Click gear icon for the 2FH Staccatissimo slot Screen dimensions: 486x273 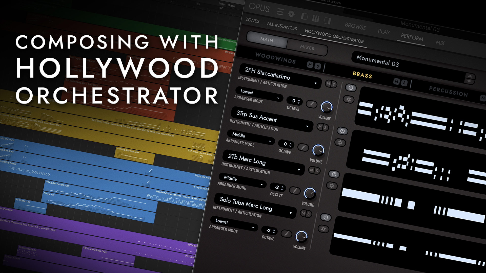(349, 99)
